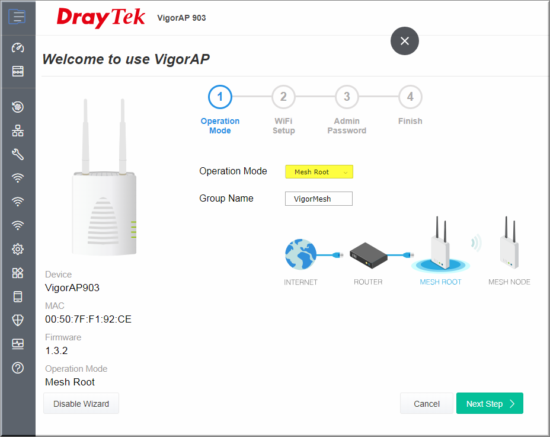Open the diagnostics monitor icon
The image size is (550, 437).
click(x=18, y=344)
